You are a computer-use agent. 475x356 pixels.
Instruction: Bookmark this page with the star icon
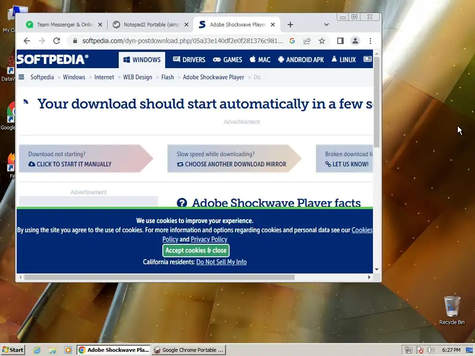click(x=322, y=41)
